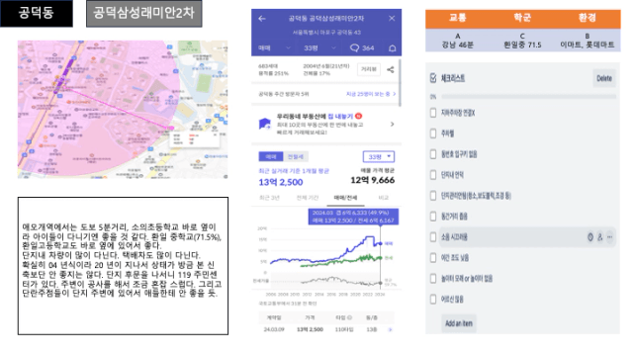This screenshot has width=633, height=356.
Task: Click the assign-member icon on highlighted row
Action: pyautogui.click(x=600, y=237)
